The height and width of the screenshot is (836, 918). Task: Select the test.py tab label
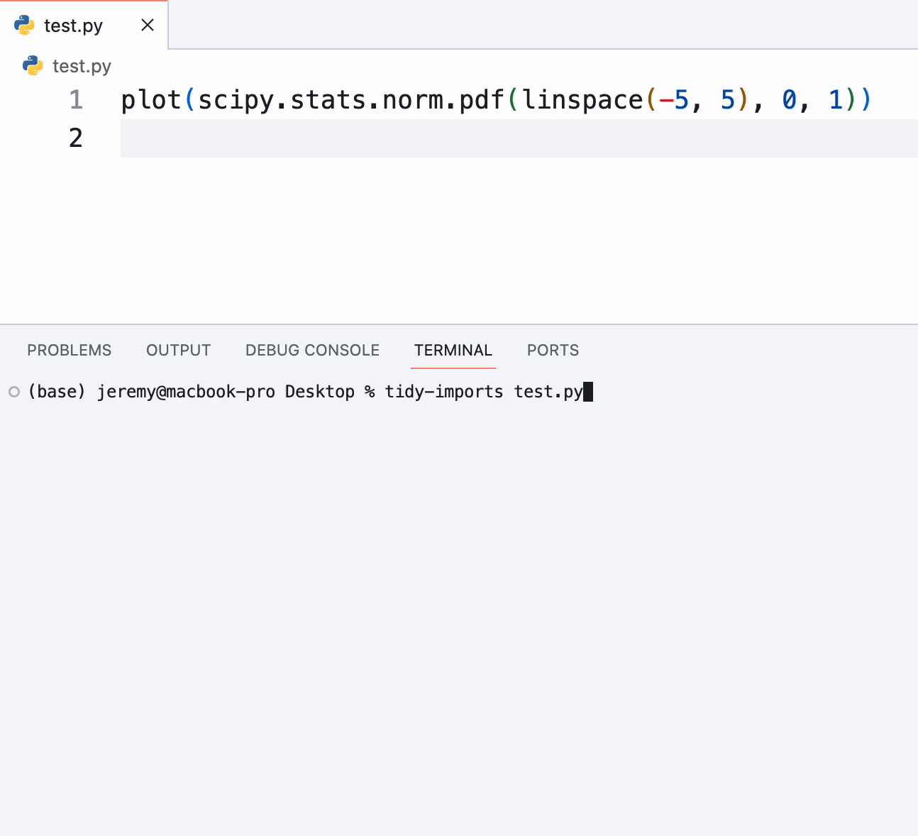(73, 26)
